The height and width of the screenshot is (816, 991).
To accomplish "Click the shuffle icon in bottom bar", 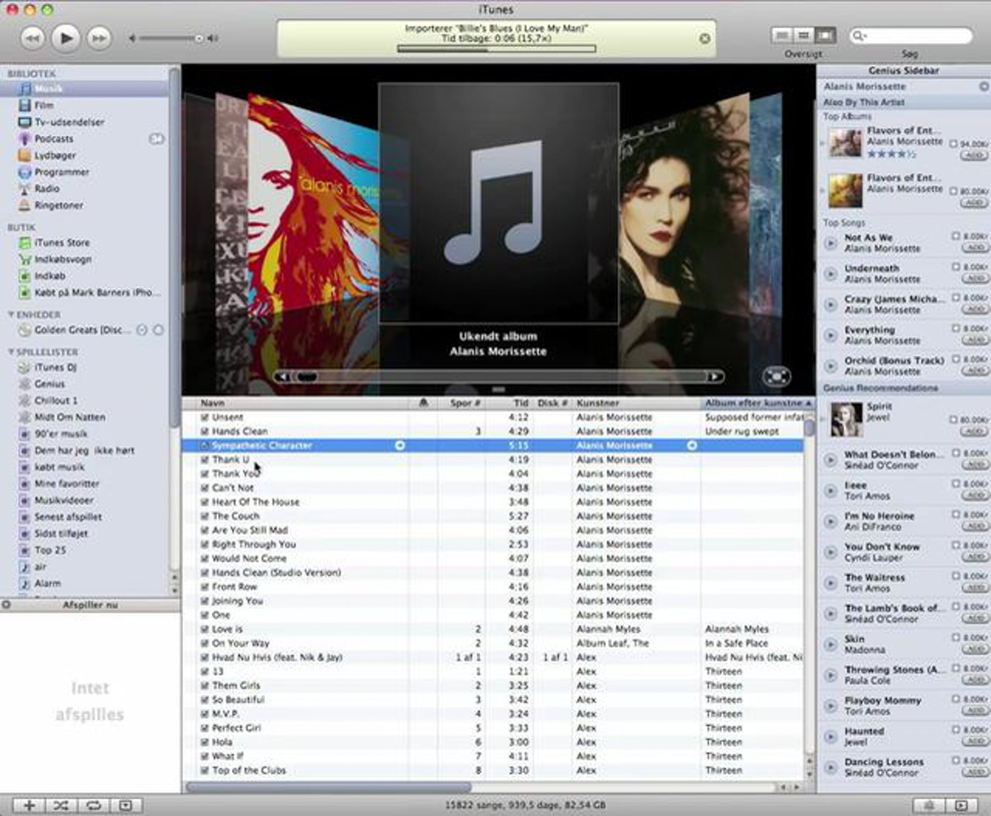I will tap(61, 805).
